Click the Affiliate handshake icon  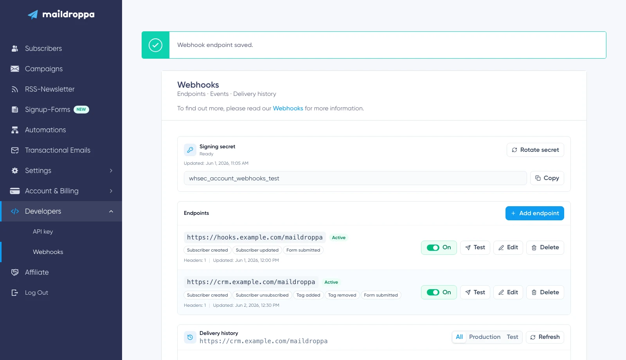(x=15, y=272)
